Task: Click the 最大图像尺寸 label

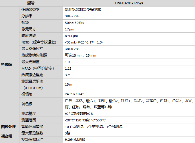Action: pyautogui.click(x=32, y=49)
